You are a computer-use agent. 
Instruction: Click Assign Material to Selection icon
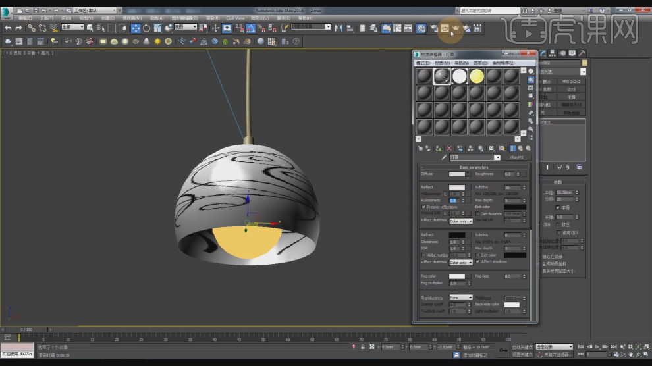[x=439, y=149]
